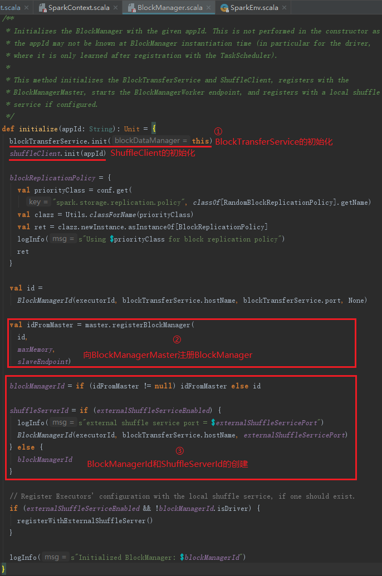This screenshot has height=576, width=382.
Task: Click 'external shuffle service port =' string
Action: pyautogui.click(x=146, y=423)
